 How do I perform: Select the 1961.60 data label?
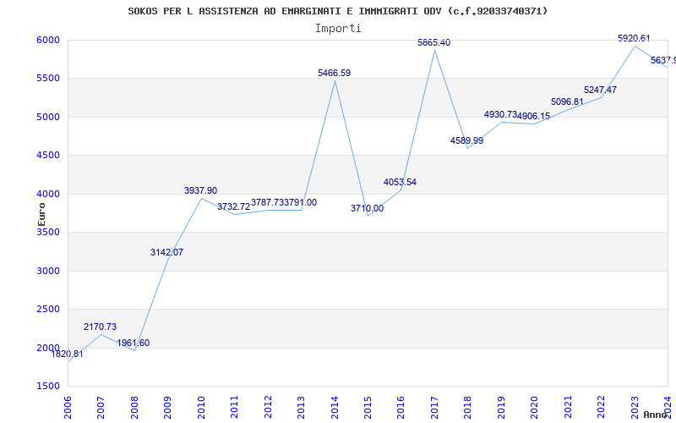click(134, 343)
